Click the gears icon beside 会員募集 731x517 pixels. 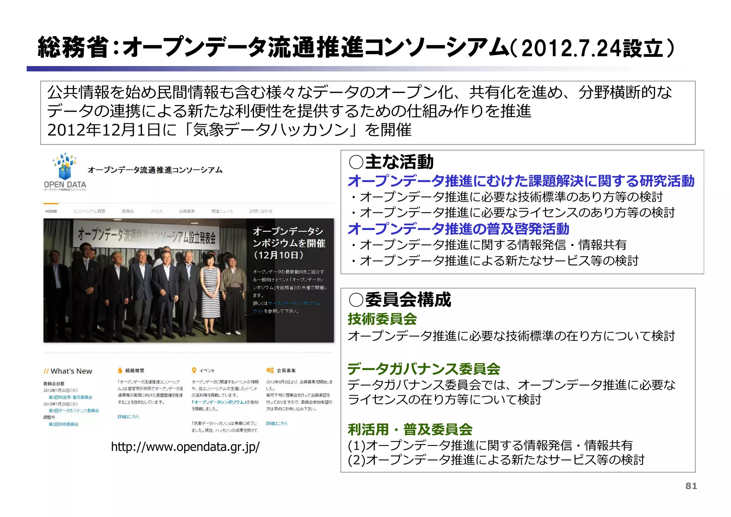tap(270, 370)
